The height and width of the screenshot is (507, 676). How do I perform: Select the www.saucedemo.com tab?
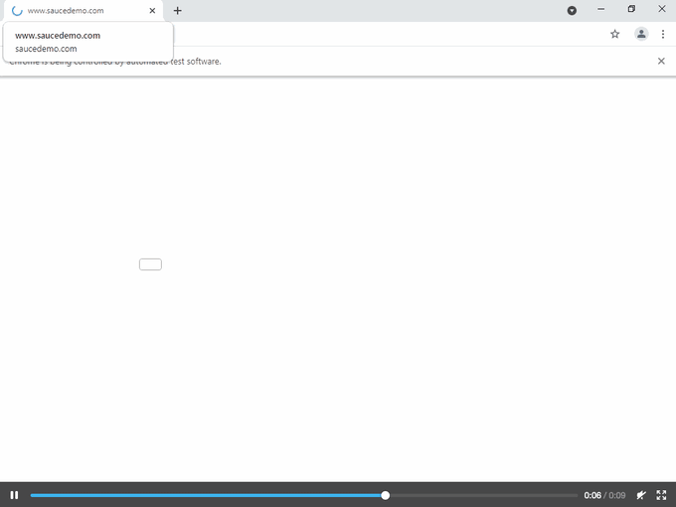[x=84, y=11]
